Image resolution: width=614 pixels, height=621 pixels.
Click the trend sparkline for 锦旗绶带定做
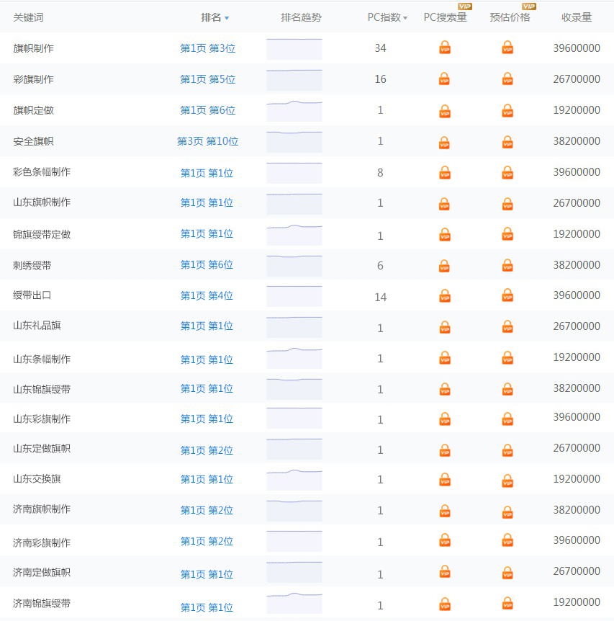(294, 233)
